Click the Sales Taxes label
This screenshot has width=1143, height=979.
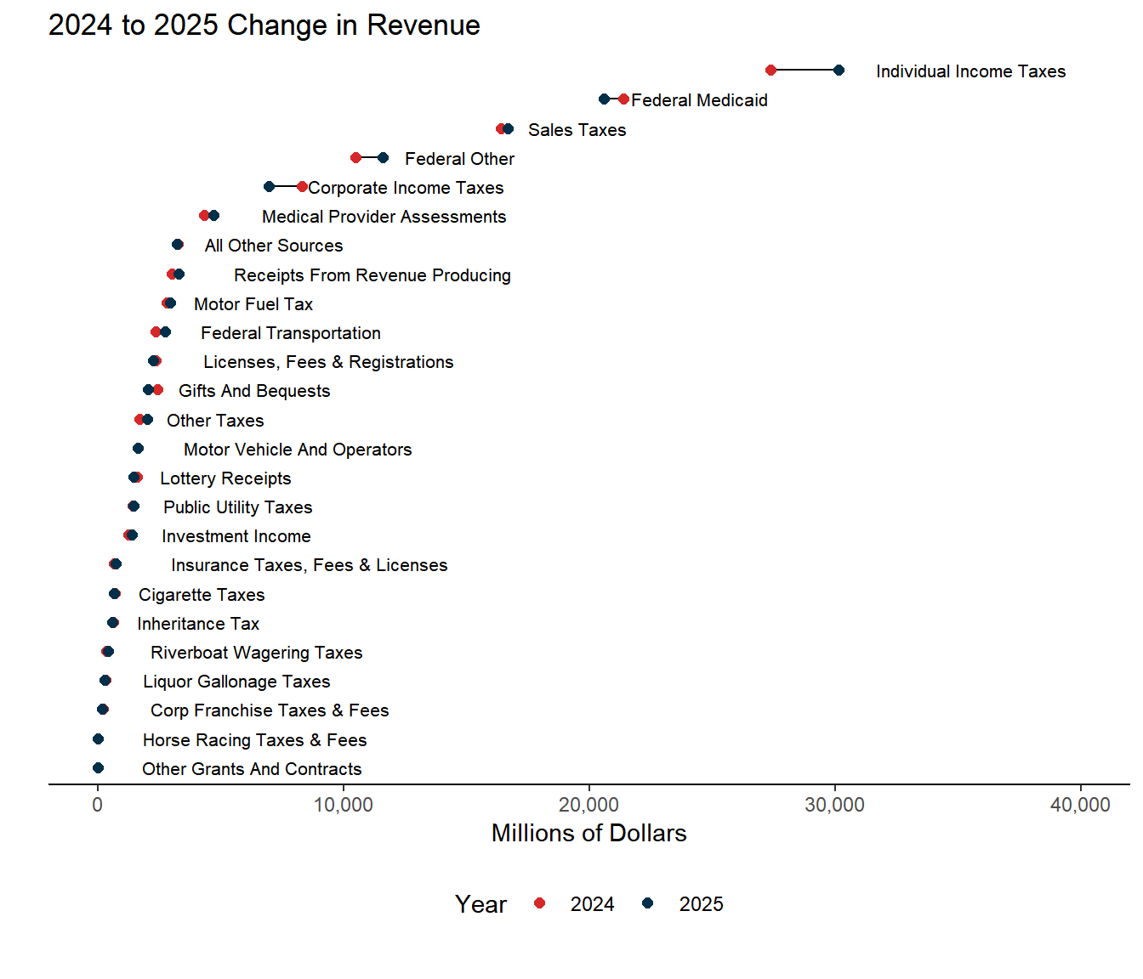click(577, 130)
